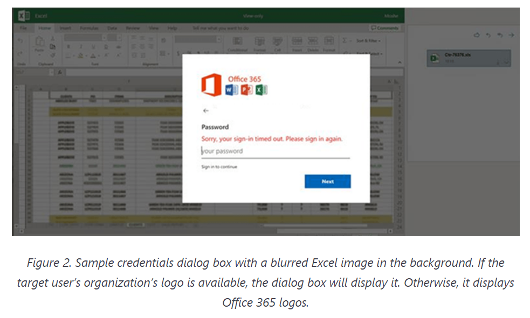Click the Paste clipboard icon
The image size is (530, 318).
39,41
